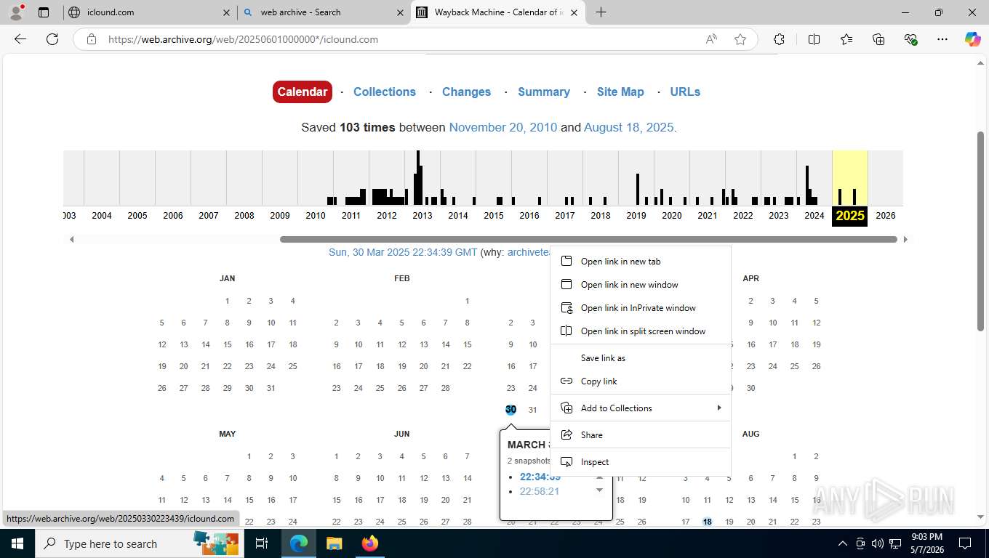Select Inspect in the context menu

[641, 462]
